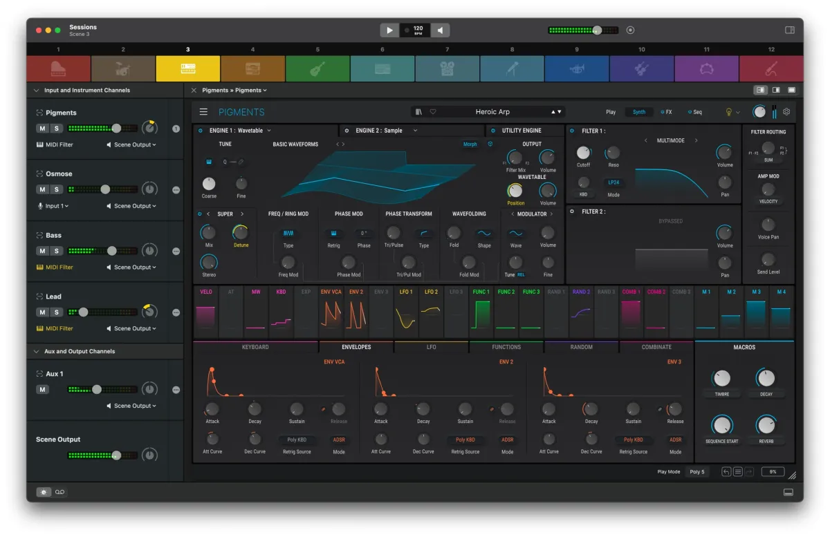Click the Filter 1 Cutoff knob

click(x=584, y=153)
